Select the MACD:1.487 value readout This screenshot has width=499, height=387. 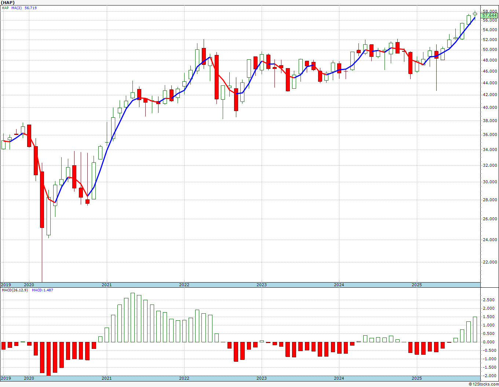click(43, 290)
